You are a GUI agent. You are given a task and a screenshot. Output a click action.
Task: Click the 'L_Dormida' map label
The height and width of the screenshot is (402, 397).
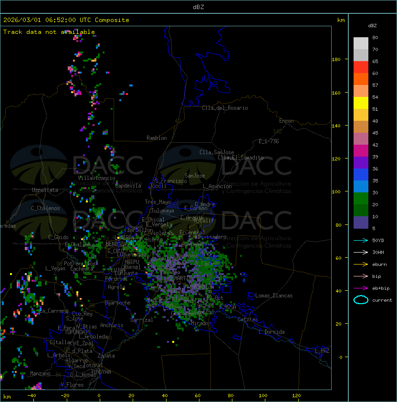[272, 332]
